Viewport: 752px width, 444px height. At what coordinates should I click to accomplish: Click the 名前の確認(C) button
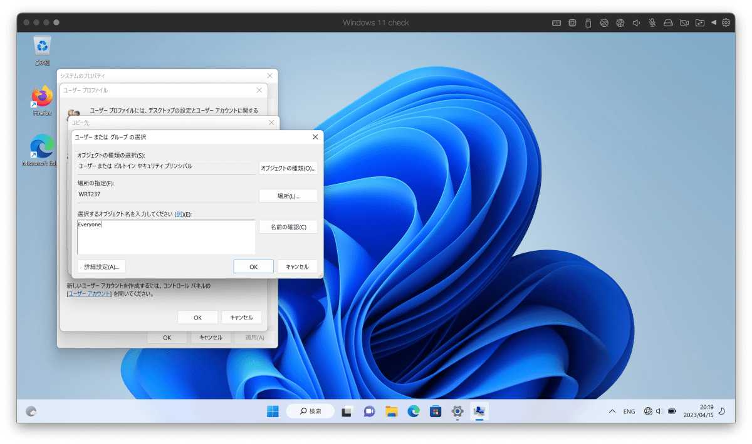pos(288,227)
